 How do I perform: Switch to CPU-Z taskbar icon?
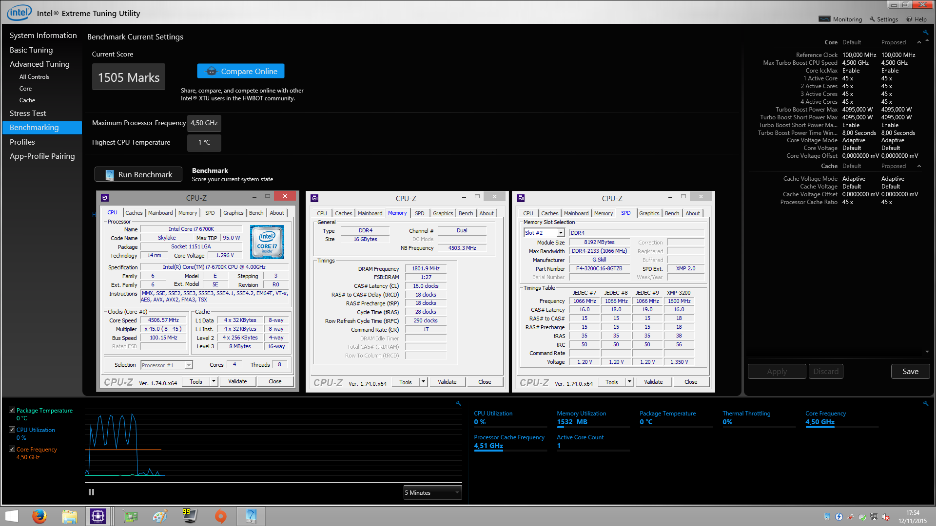pos(98,516)
